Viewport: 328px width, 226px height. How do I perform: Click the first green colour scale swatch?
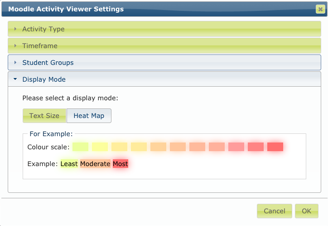point(80,147)
